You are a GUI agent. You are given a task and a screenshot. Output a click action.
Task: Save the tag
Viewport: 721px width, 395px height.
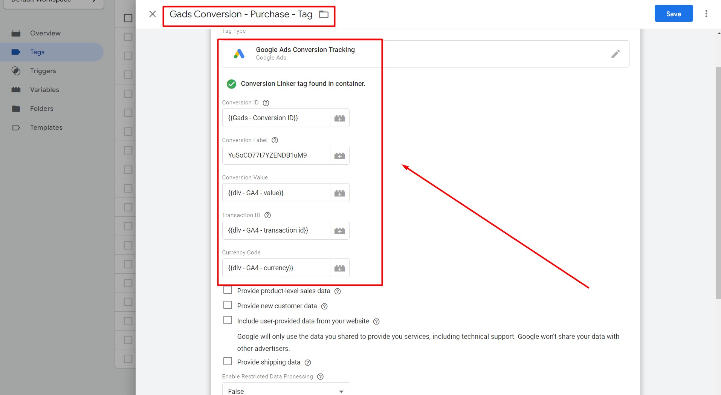click(x=674, y=14)
